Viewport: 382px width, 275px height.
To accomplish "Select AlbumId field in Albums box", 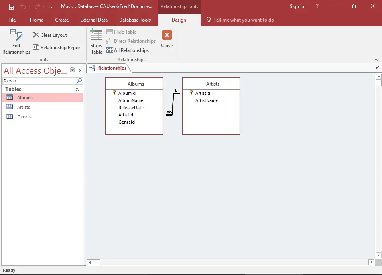I will tap(127, 93).
